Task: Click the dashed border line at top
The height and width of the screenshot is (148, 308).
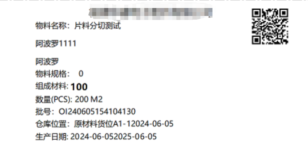Action: click(x=154, y=0)
